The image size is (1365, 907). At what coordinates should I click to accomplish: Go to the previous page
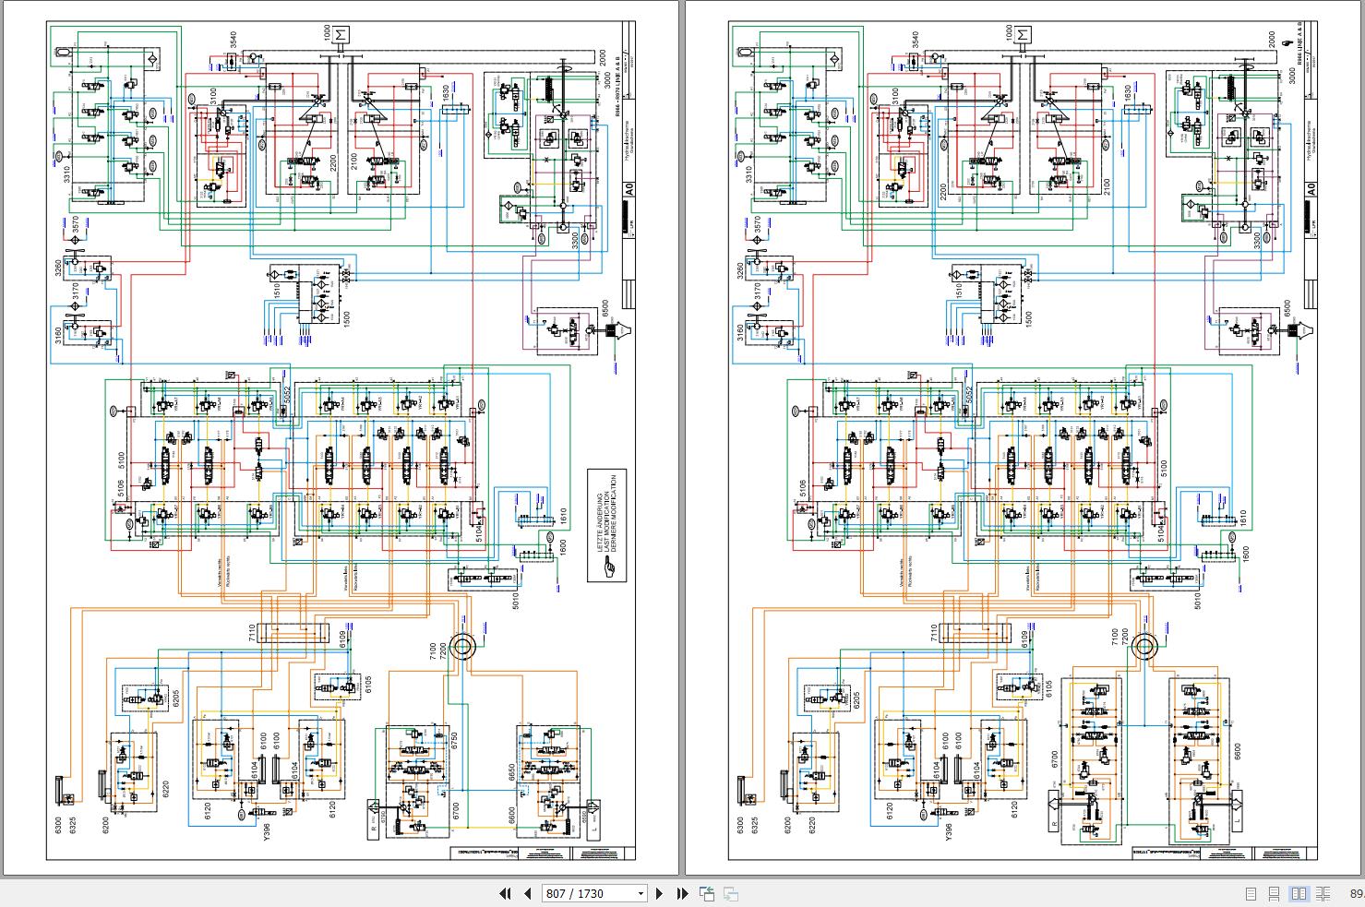(x=528, y=893)
